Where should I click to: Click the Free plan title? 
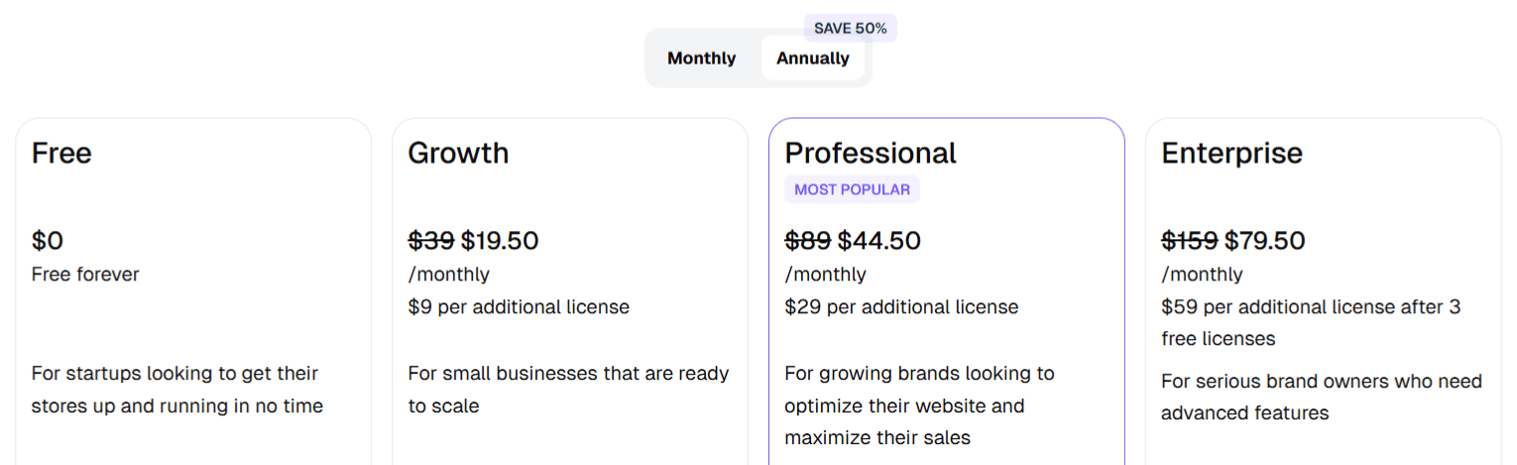61,154
